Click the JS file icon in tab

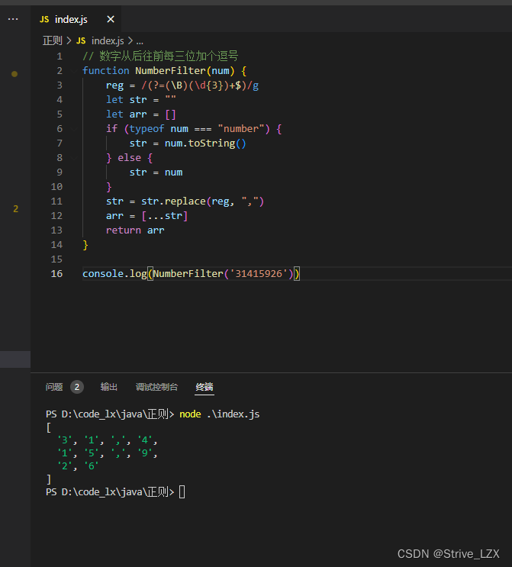click(x=44, y=20)
